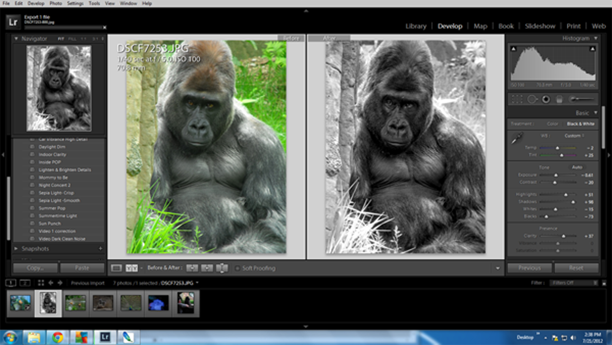Open the Photo menu
Image resolution: width=612 pixels, height=345 pixels.
56,3
